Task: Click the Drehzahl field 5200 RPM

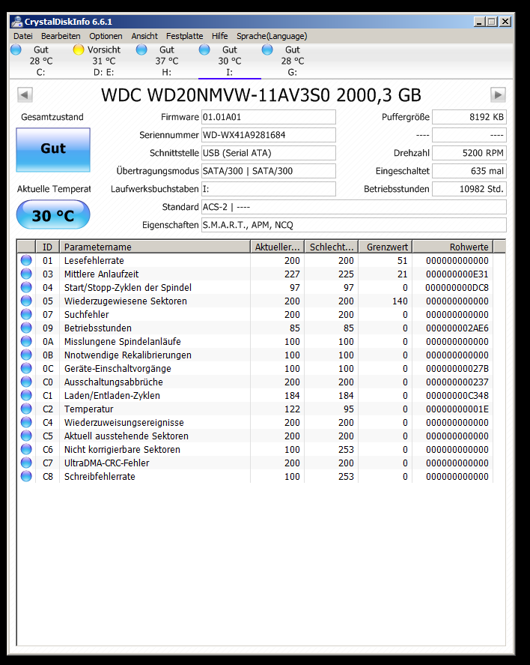Action: (x=469, y=153)
